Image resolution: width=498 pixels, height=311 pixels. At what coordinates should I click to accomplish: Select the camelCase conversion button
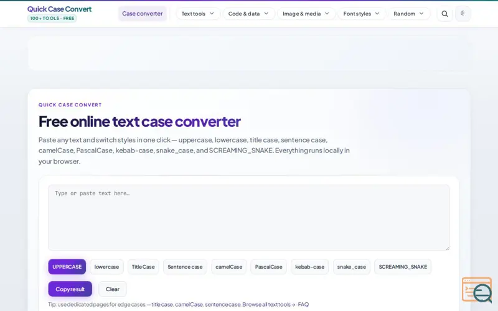[x=228, y=267]
